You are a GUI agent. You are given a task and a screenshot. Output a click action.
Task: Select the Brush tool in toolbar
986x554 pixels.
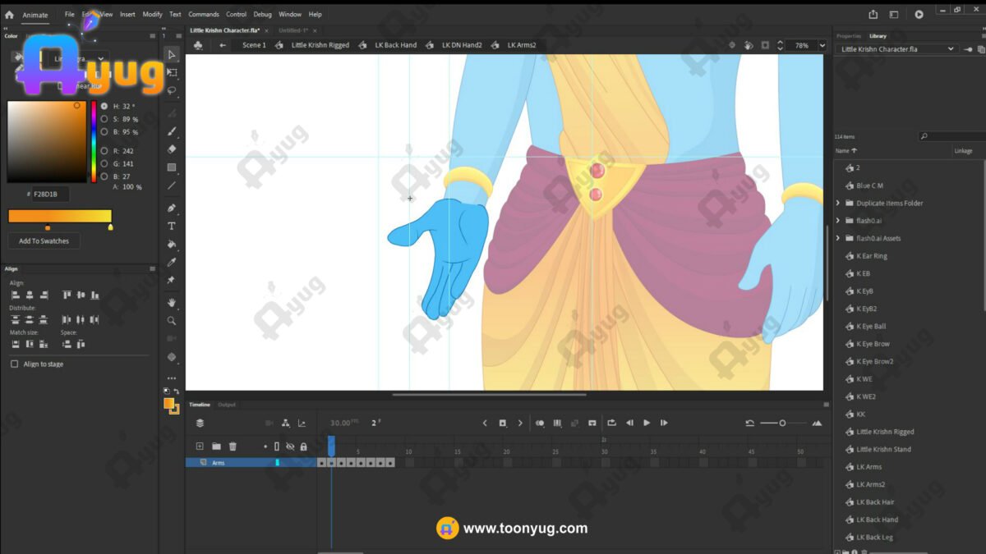(x=172, y=131)
